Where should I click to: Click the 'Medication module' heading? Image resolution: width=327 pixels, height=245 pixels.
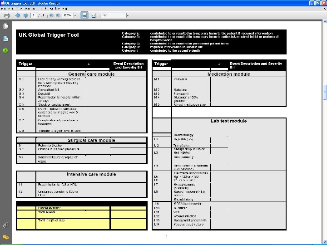[x=228, y=74]
